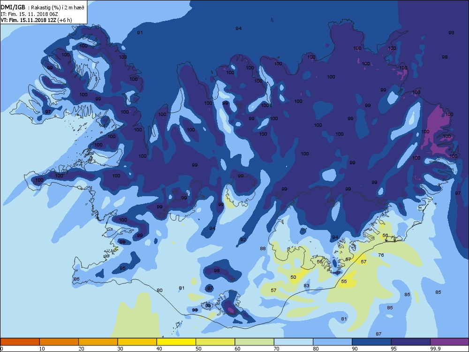Click the 40–50 bright yellow legend swatch
The width and height of the screenshot is (469, 352).
(176, 342)
